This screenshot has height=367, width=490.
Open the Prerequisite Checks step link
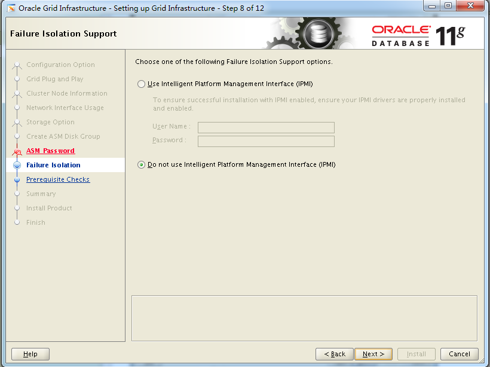coord(58,179)
